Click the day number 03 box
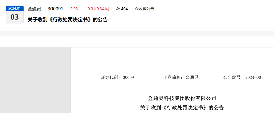 pos(15,17)
